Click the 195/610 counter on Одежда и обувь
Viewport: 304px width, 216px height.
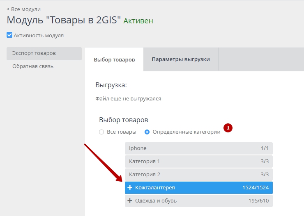click(x=259, y=201)
